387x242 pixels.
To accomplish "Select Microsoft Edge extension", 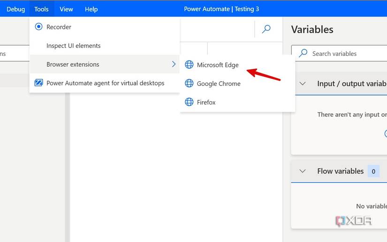I will [237, 65].
